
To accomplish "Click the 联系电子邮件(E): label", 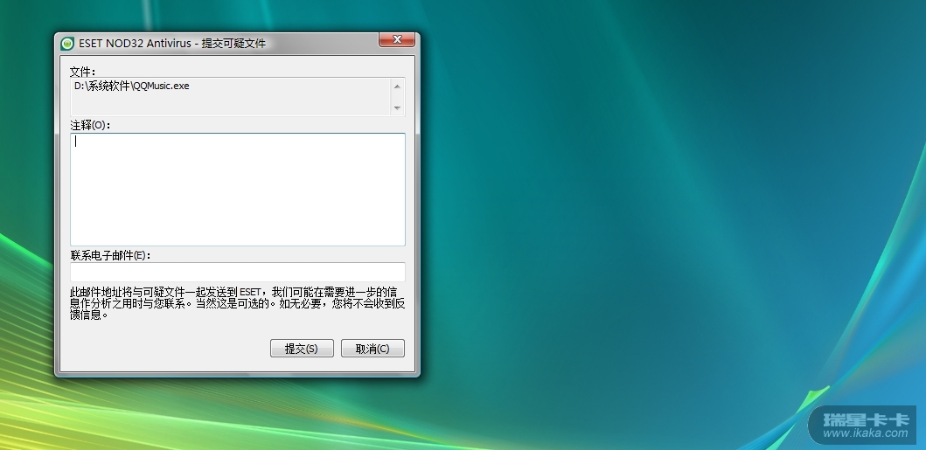I will tap(110, 255).
